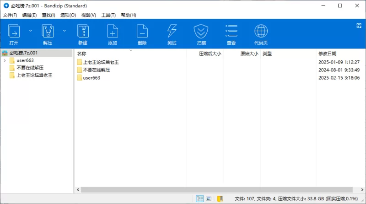Expand the dropdown arrow next to 打开
Viewport: 366px width, 204px height.
click(x=31, y=31)
